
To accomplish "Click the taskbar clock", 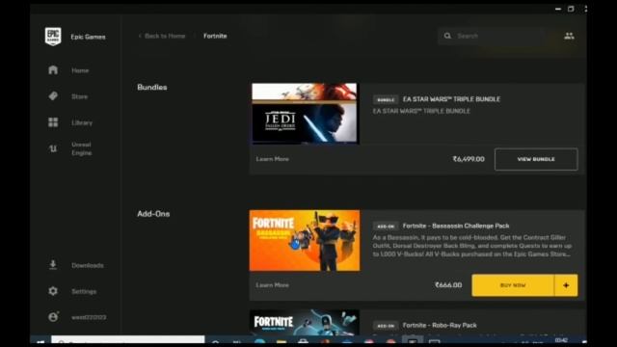I will click(x=561, y=340).
